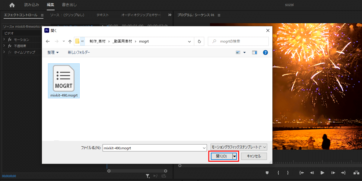Open the 整理 dropdown in the dialog toolbar
Screen dimensions: 362x181
[52, 52]
